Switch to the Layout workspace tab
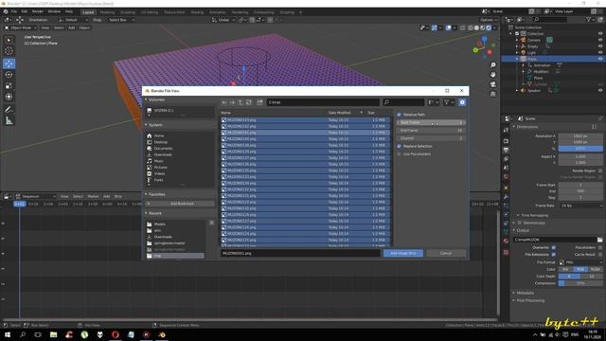This screenshot has height=341, width=606. click(88, 12)
